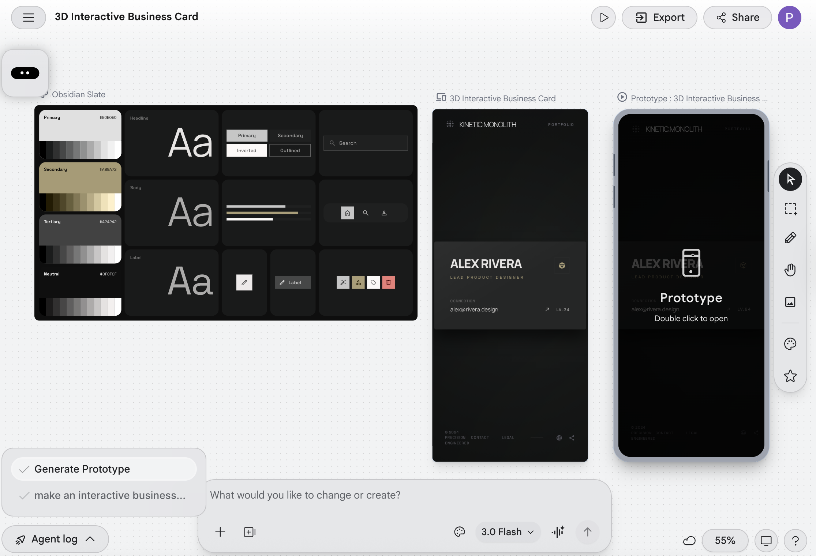The height and width of the screenshot is (556, 816).
Task: Click the star favorites icon
Action: point(790,376)
